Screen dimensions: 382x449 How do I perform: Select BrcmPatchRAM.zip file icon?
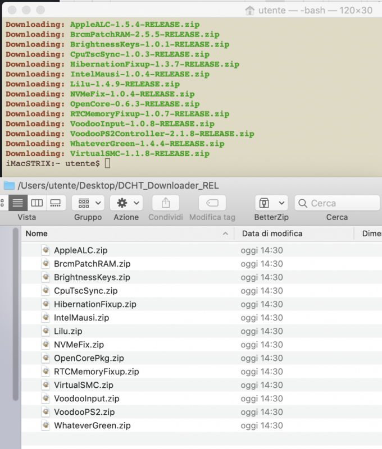tap(46, 263)
